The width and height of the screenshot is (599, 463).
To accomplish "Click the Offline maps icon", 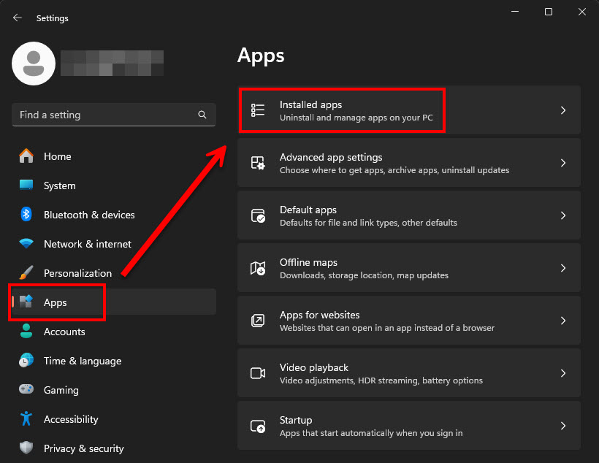I will 258,268.
